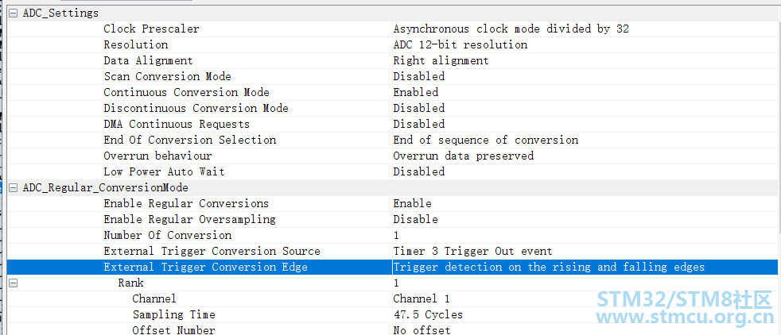Open Sampling Time 47.5 Cycles dropdown
The height and width of the screenshot is (335, 781).
[428, 314]
